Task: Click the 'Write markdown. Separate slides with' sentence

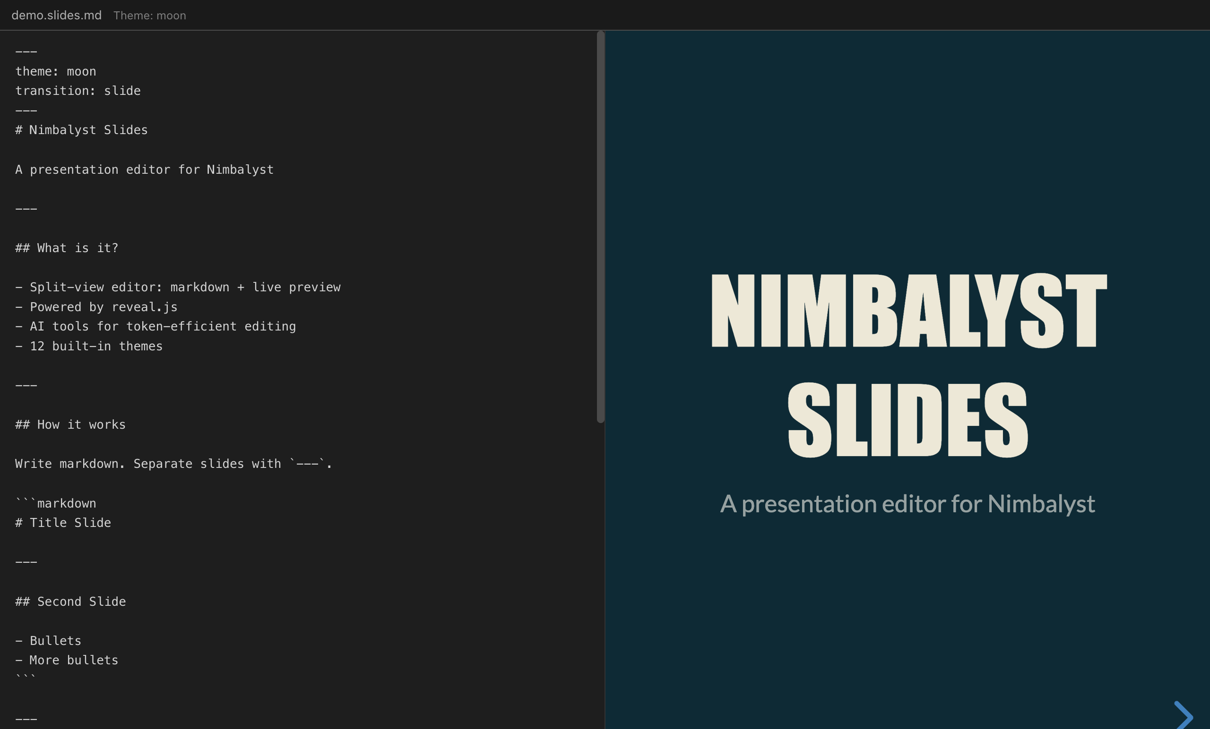Action: click(173, 464)
